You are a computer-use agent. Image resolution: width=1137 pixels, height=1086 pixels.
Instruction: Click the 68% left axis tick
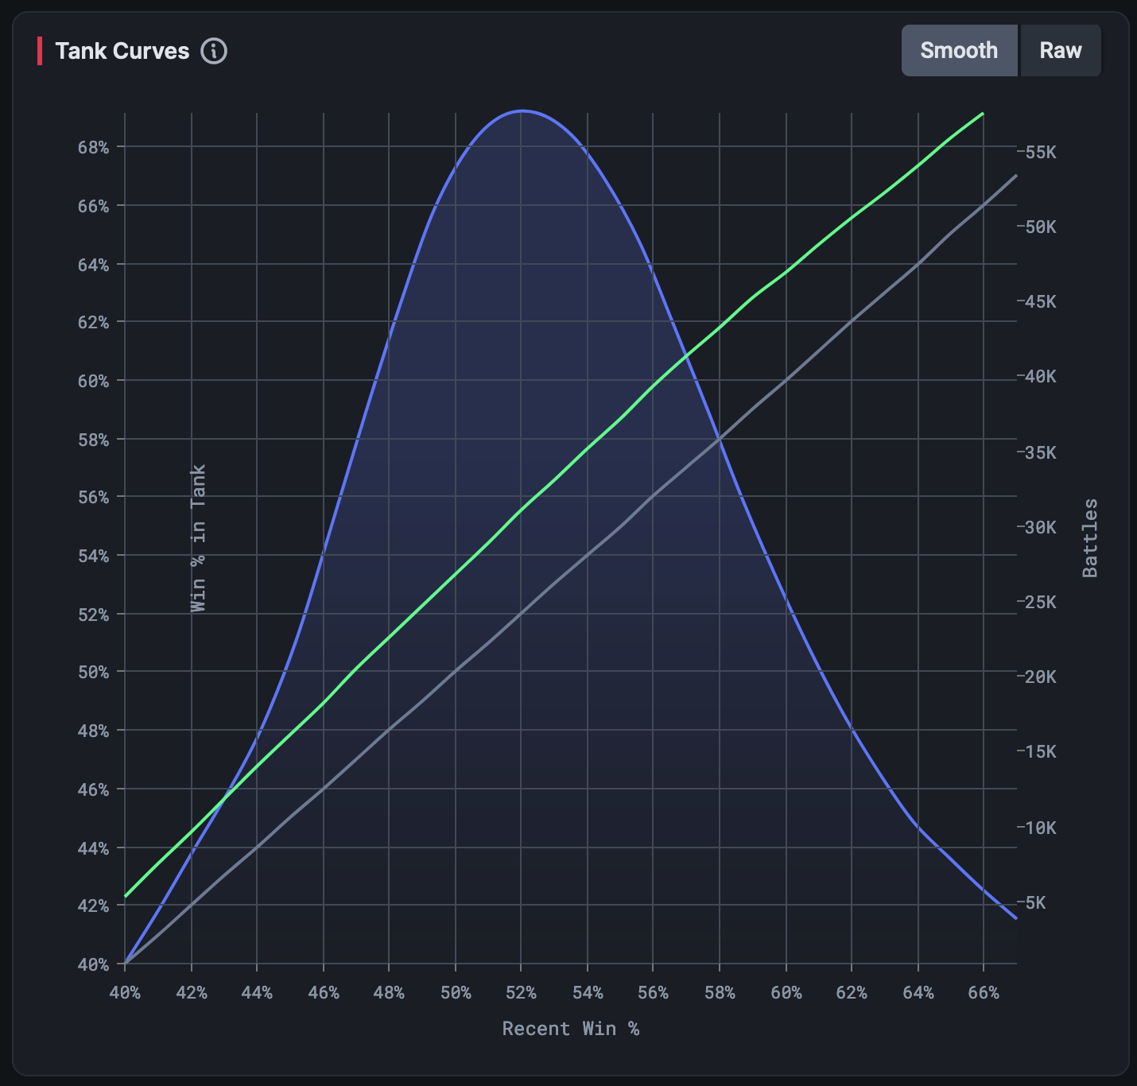click(x=93, y=147)
